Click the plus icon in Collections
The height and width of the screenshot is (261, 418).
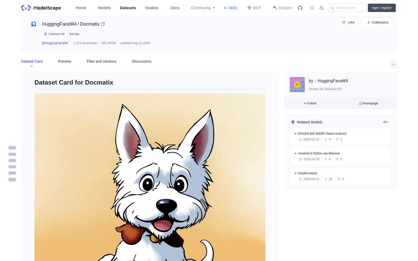368,22
